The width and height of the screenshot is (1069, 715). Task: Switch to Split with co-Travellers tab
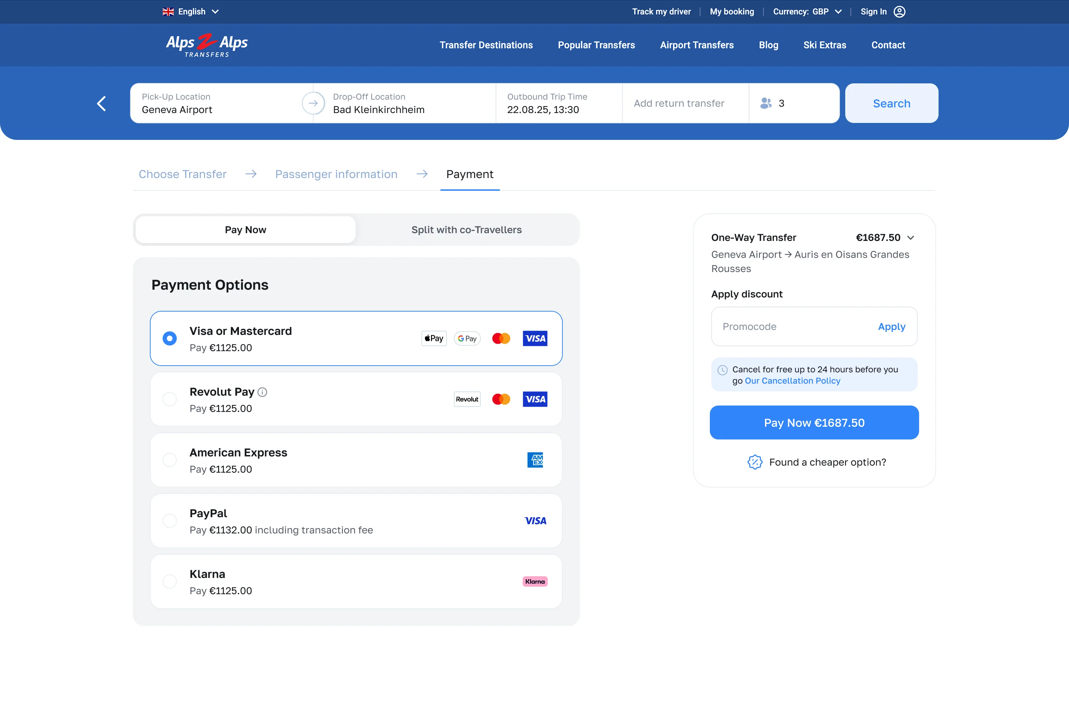pyautogui.click(x=466, y=229)
